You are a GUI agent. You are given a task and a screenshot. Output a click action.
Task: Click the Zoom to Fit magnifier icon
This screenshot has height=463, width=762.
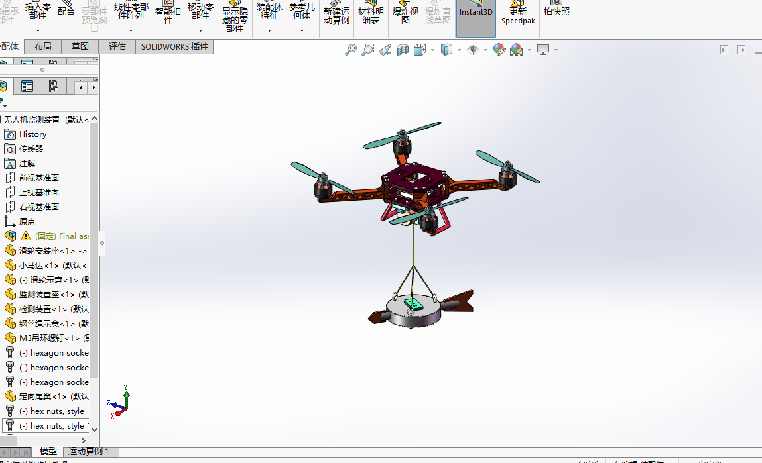[x=350, y=50]
